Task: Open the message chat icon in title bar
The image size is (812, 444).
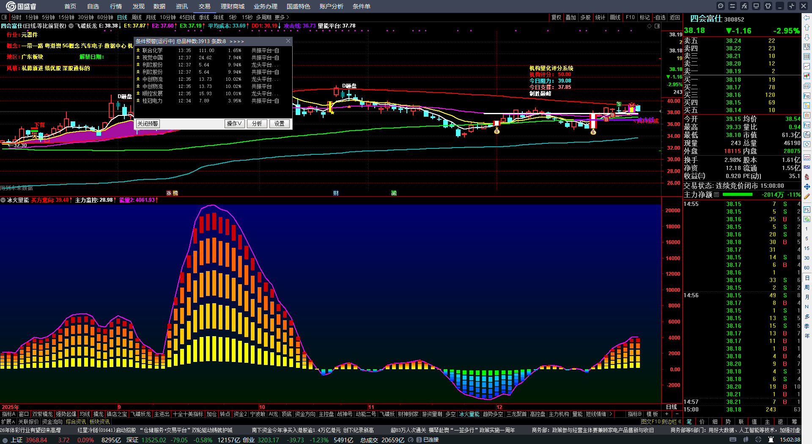Action: [721, 6]
